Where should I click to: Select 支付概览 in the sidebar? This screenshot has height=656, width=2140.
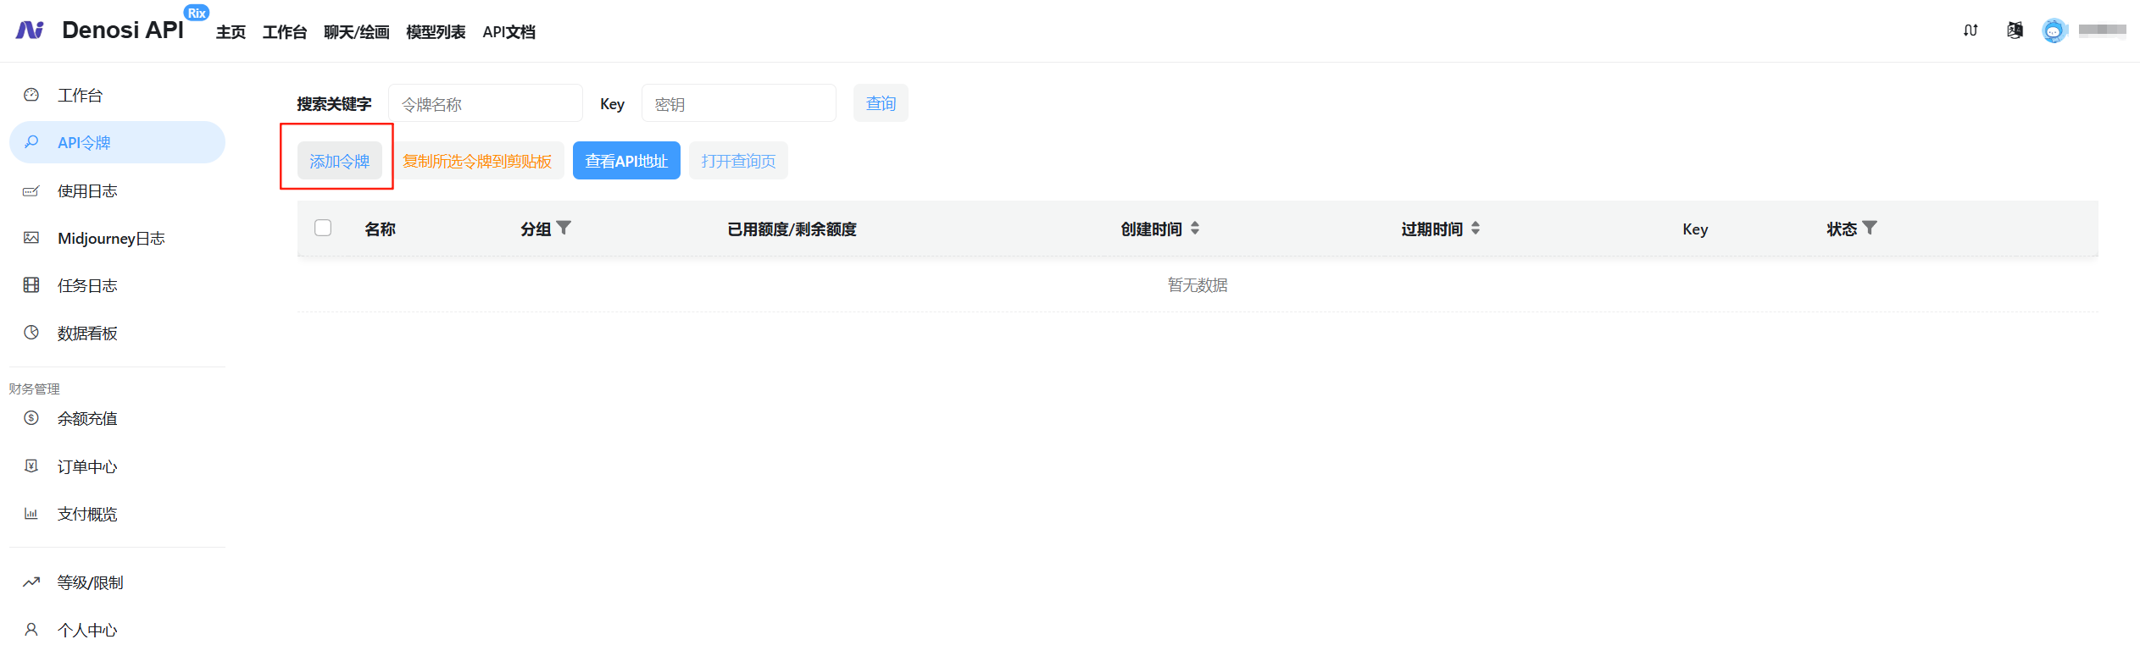117,513
